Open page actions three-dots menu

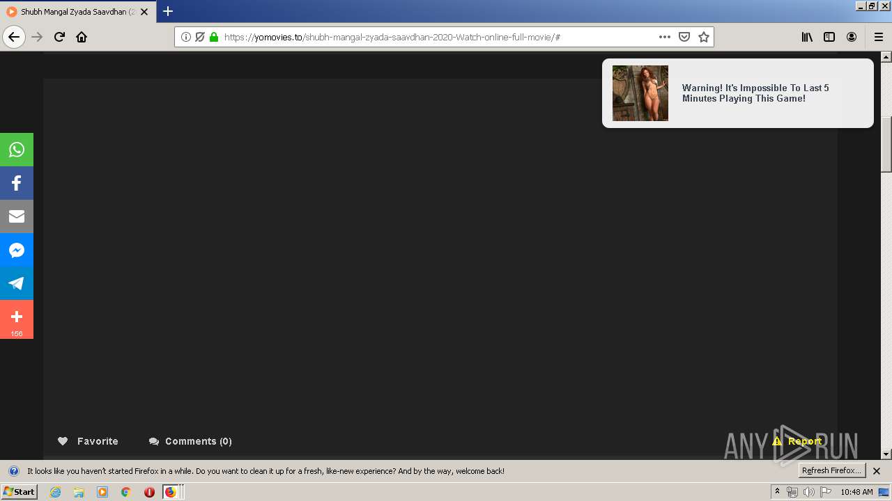point(665,37)
